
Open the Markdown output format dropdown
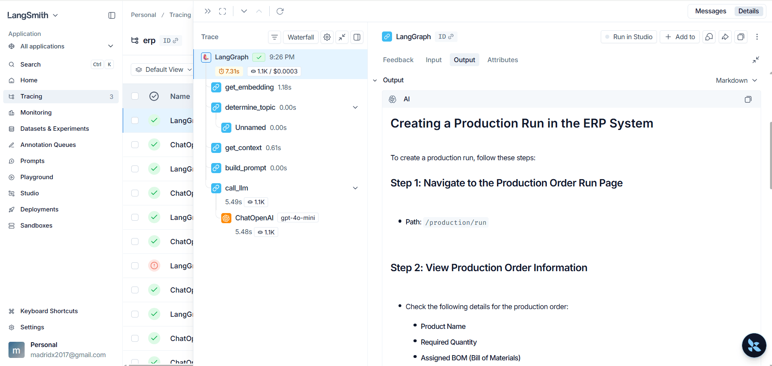pyautogui.click(x=736, y=80)
